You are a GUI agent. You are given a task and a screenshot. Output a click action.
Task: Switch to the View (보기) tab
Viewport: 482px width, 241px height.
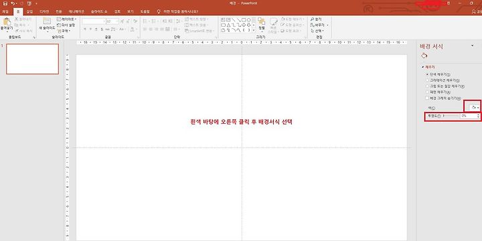click(131, 11)
